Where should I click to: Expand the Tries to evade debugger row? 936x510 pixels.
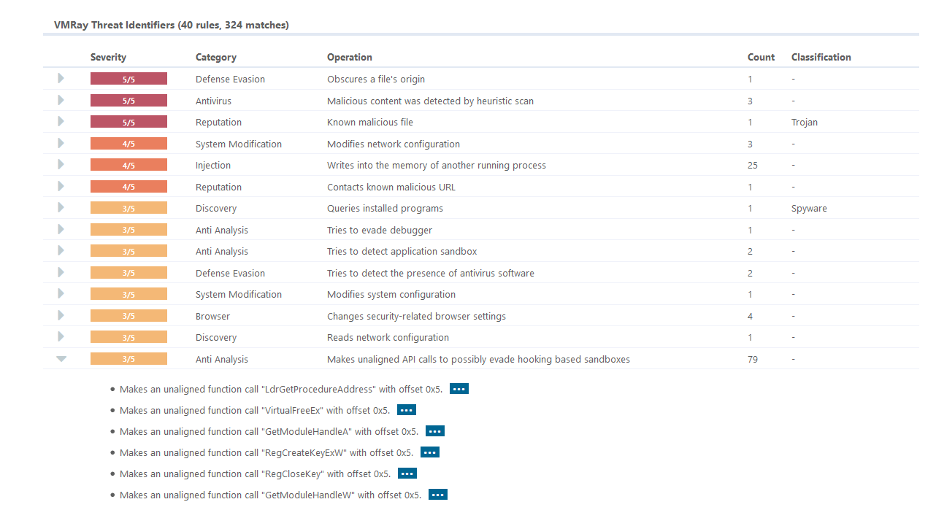pos(61,229)
